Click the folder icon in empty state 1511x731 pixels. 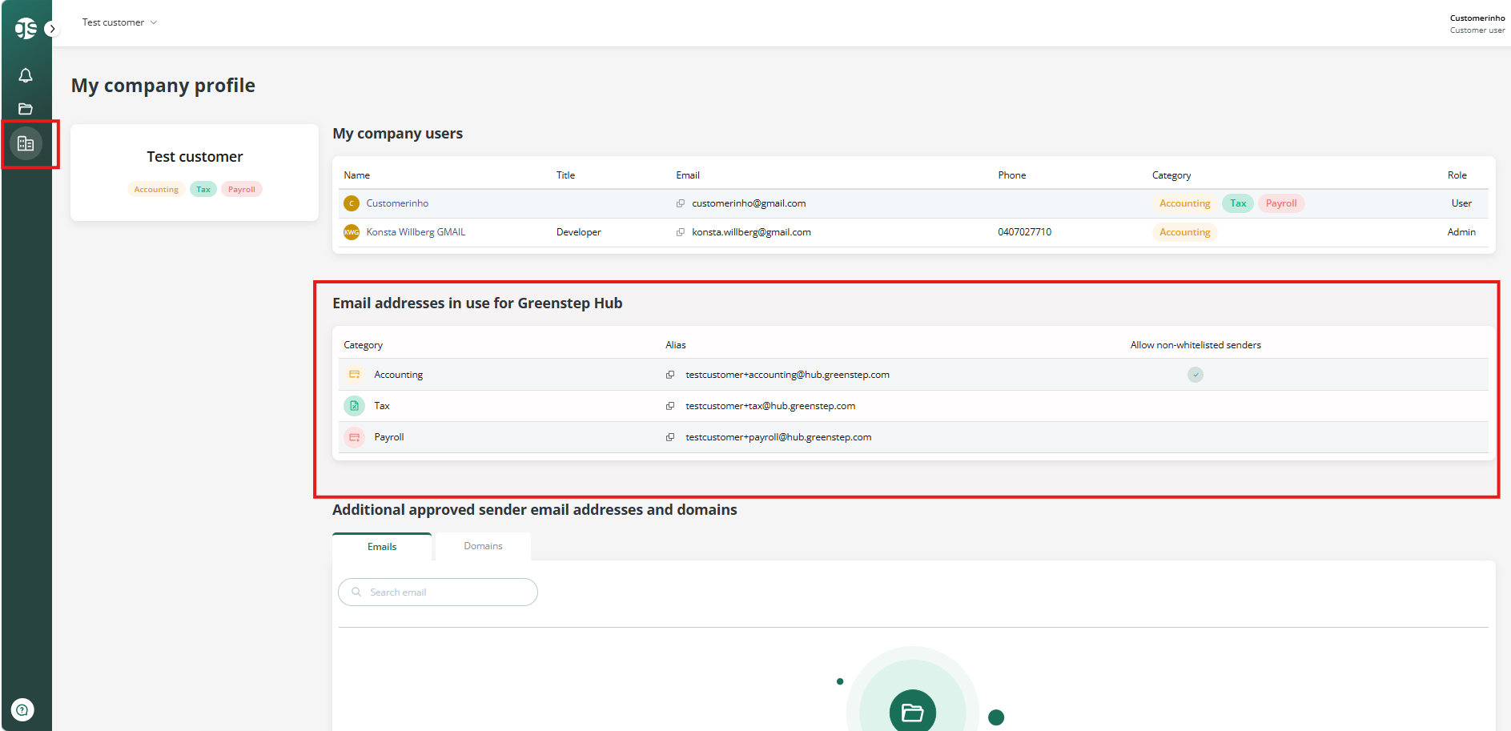(x=913, y=712)
